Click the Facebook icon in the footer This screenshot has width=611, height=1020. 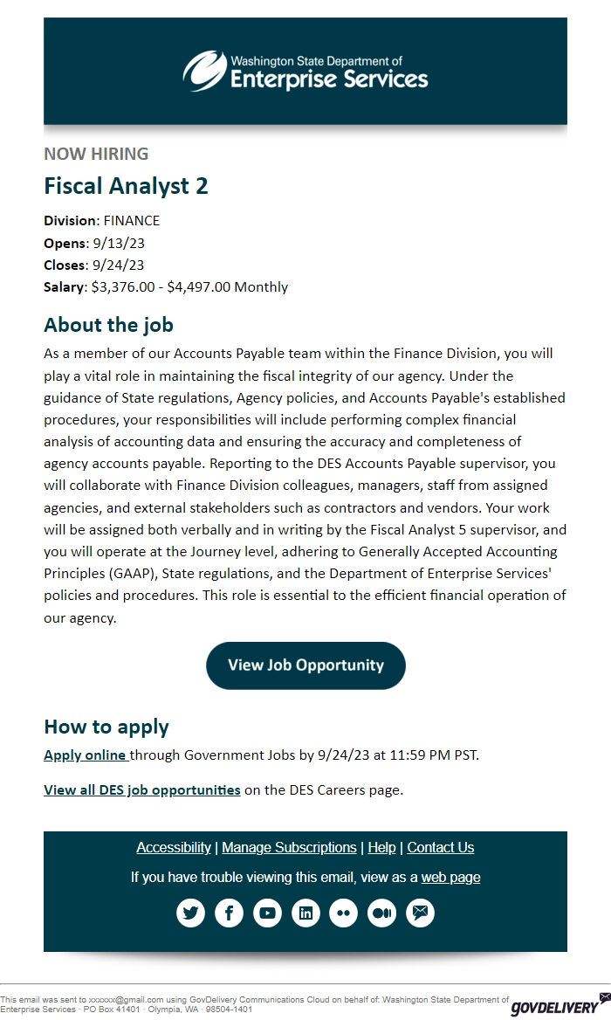tap(229, 913)
